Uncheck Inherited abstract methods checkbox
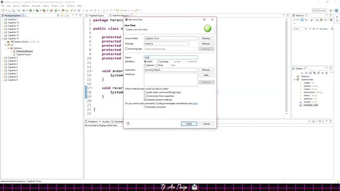This screenshot has width=340, height=191. pyautogui.click(x=145, y=100)
